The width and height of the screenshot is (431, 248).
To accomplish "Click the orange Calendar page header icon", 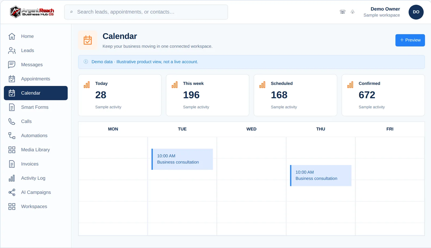I will (88, 40).
